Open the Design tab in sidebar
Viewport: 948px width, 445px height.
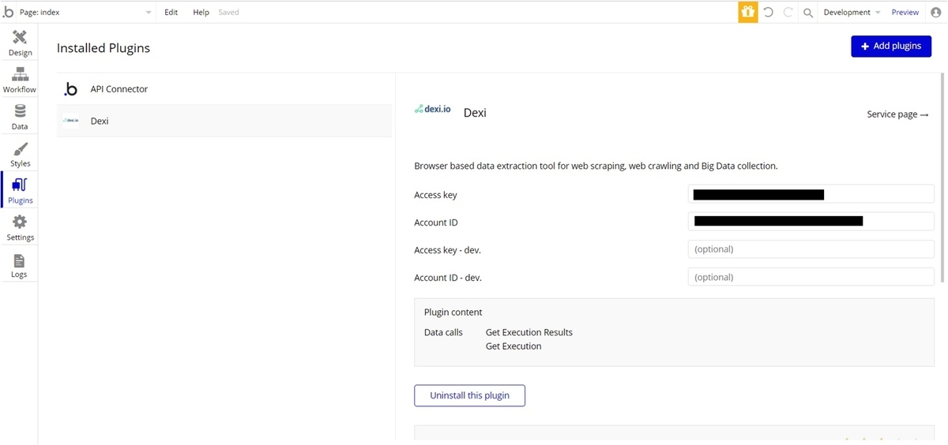tap(20, 43)
